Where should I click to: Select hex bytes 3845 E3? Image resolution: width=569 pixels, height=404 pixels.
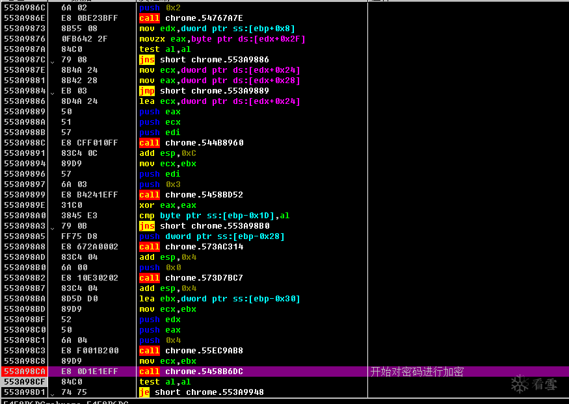coord(79,216)
